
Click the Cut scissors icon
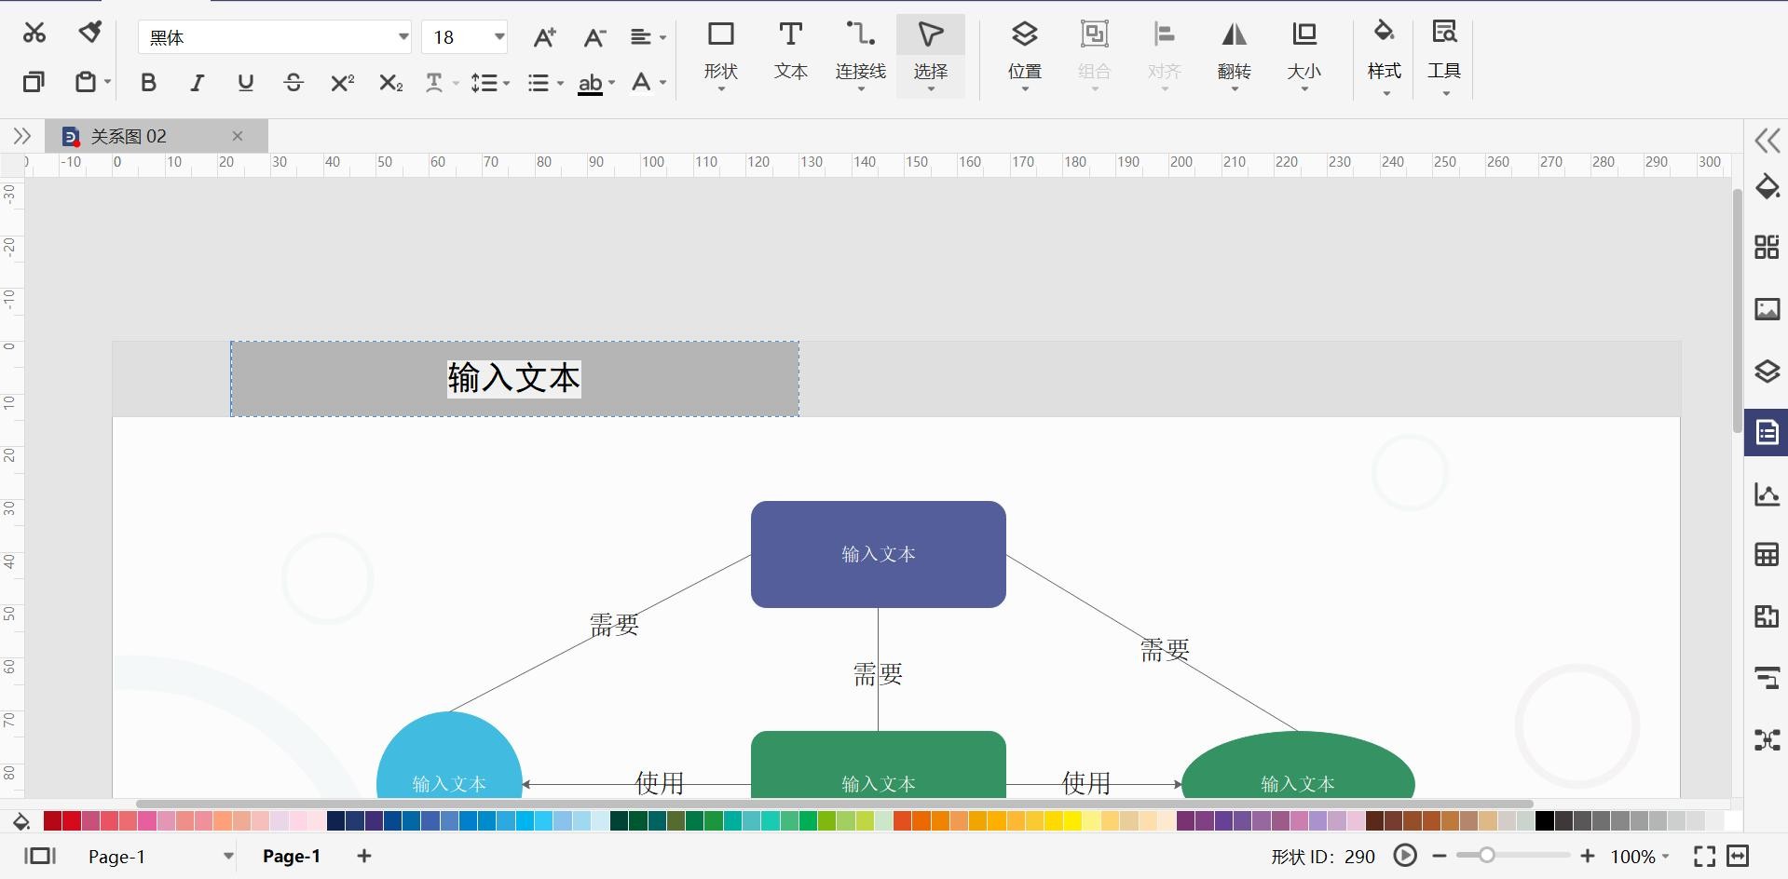[x=34, y=34]
